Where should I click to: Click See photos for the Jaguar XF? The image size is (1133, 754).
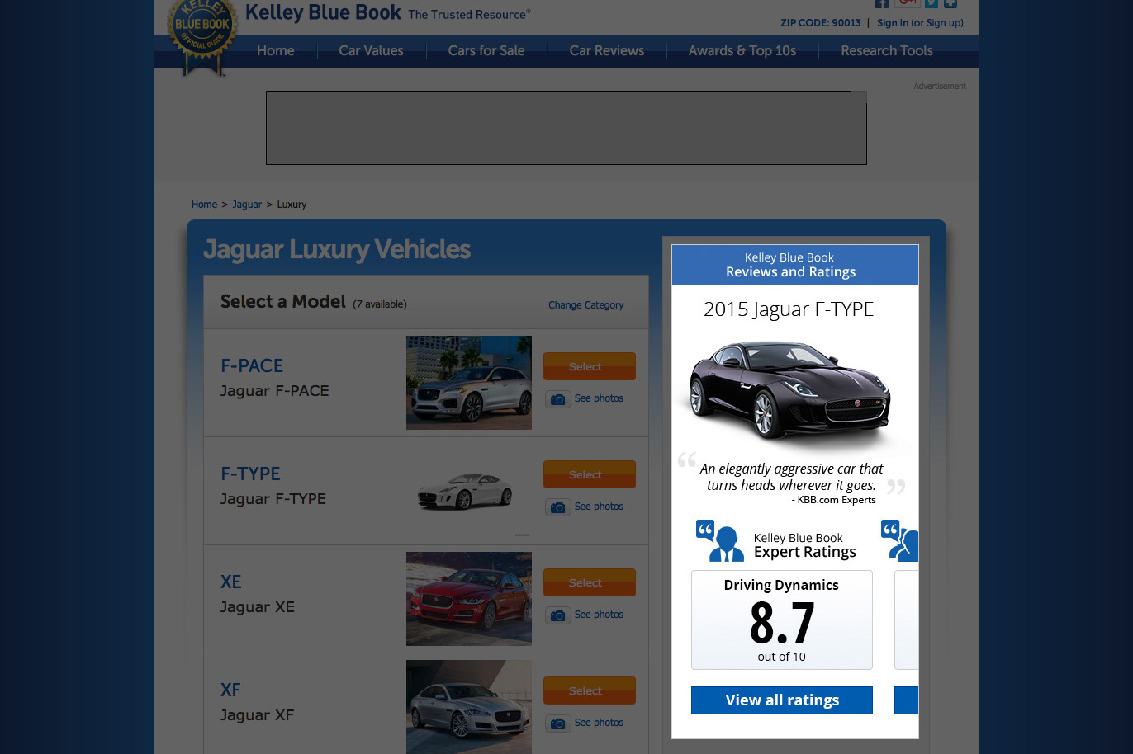point(599,723)
